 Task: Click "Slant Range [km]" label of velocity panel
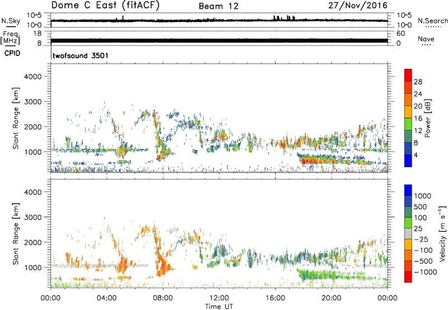(16, 234)
